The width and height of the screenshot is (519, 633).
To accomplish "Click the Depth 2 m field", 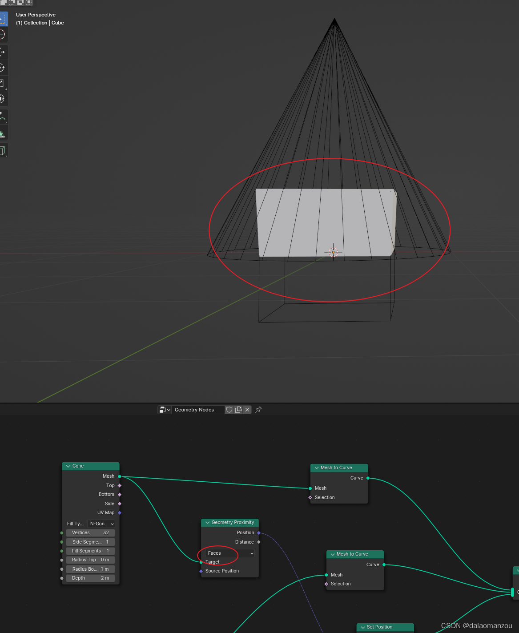I will [x=90, y=578].
